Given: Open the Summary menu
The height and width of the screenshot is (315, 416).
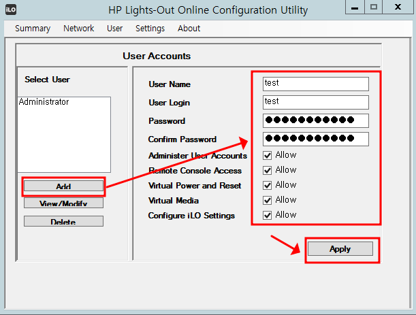Looking at the screenshot, I should point(33,29).
